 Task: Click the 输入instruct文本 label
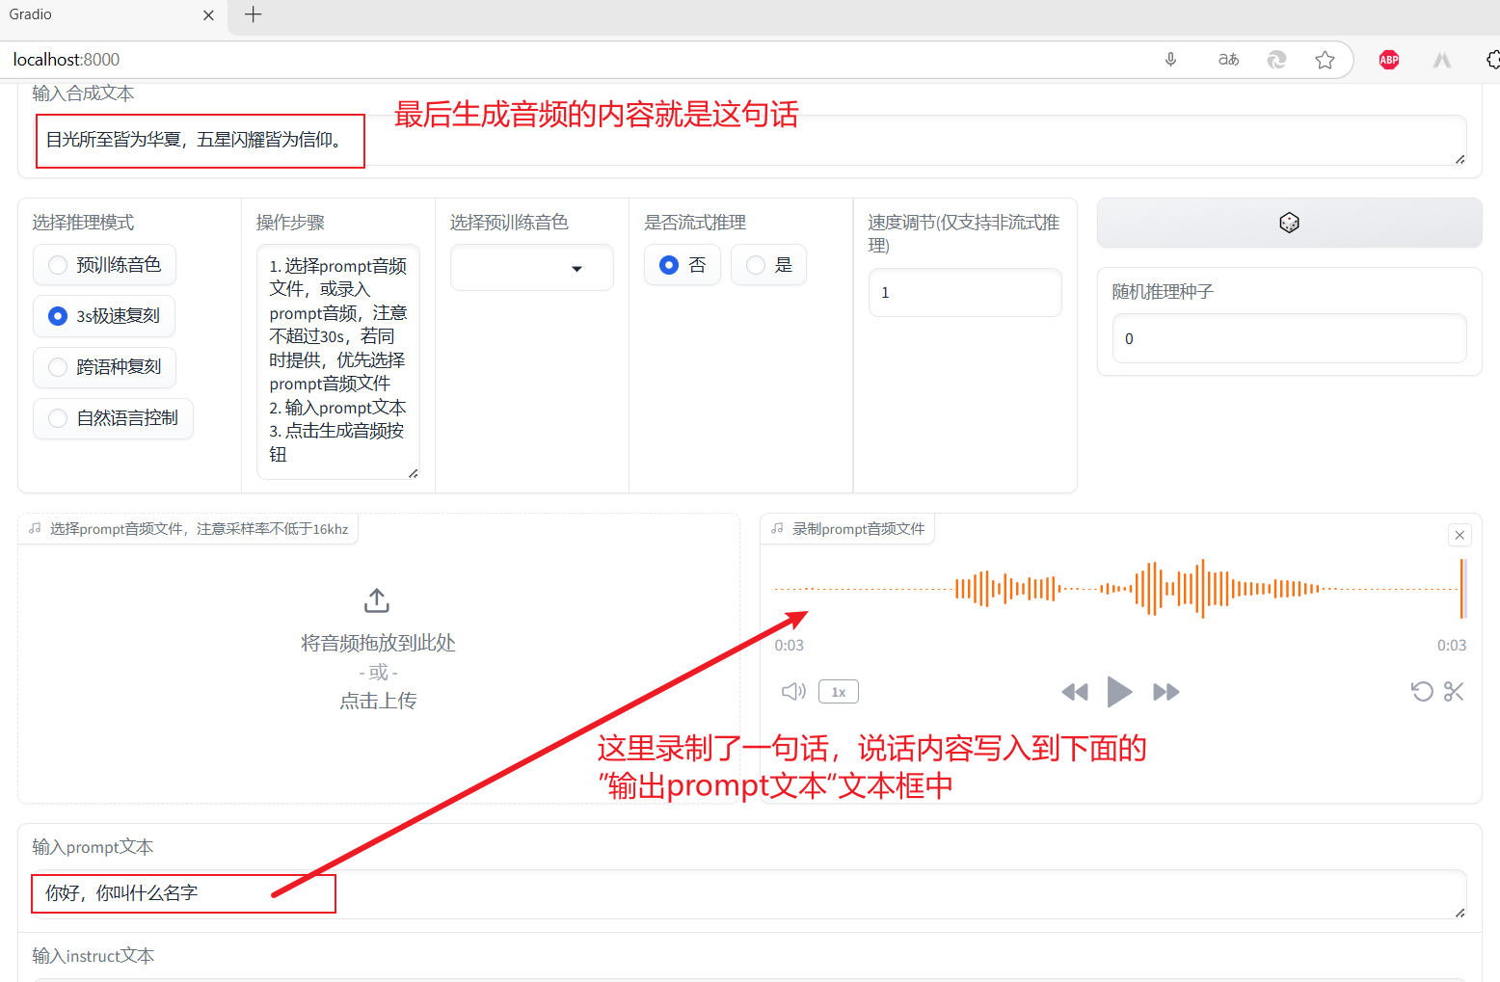pos(93,956)
